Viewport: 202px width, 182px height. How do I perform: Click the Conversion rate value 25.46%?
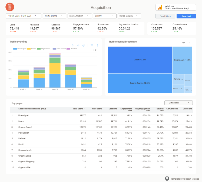click(x=177, y=28)
